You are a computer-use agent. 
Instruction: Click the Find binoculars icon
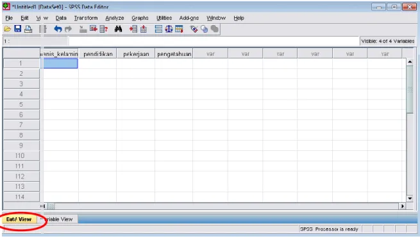118,29
